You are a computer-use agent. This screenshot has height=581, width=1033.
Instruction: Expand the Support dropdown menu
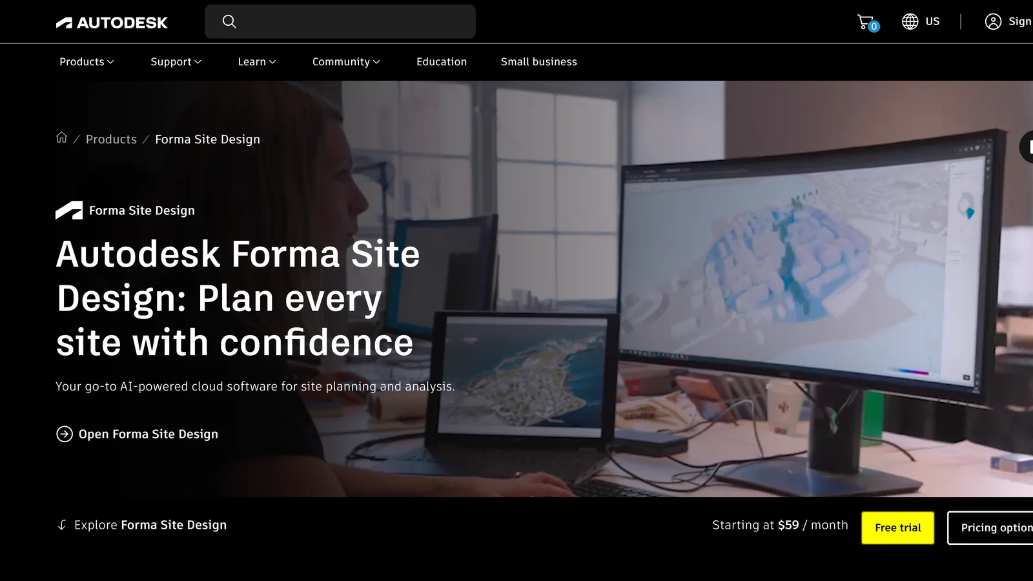click(176, 62)
